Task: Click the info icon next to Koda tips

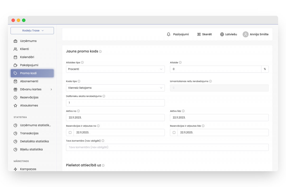Action: tap(79, 82)
